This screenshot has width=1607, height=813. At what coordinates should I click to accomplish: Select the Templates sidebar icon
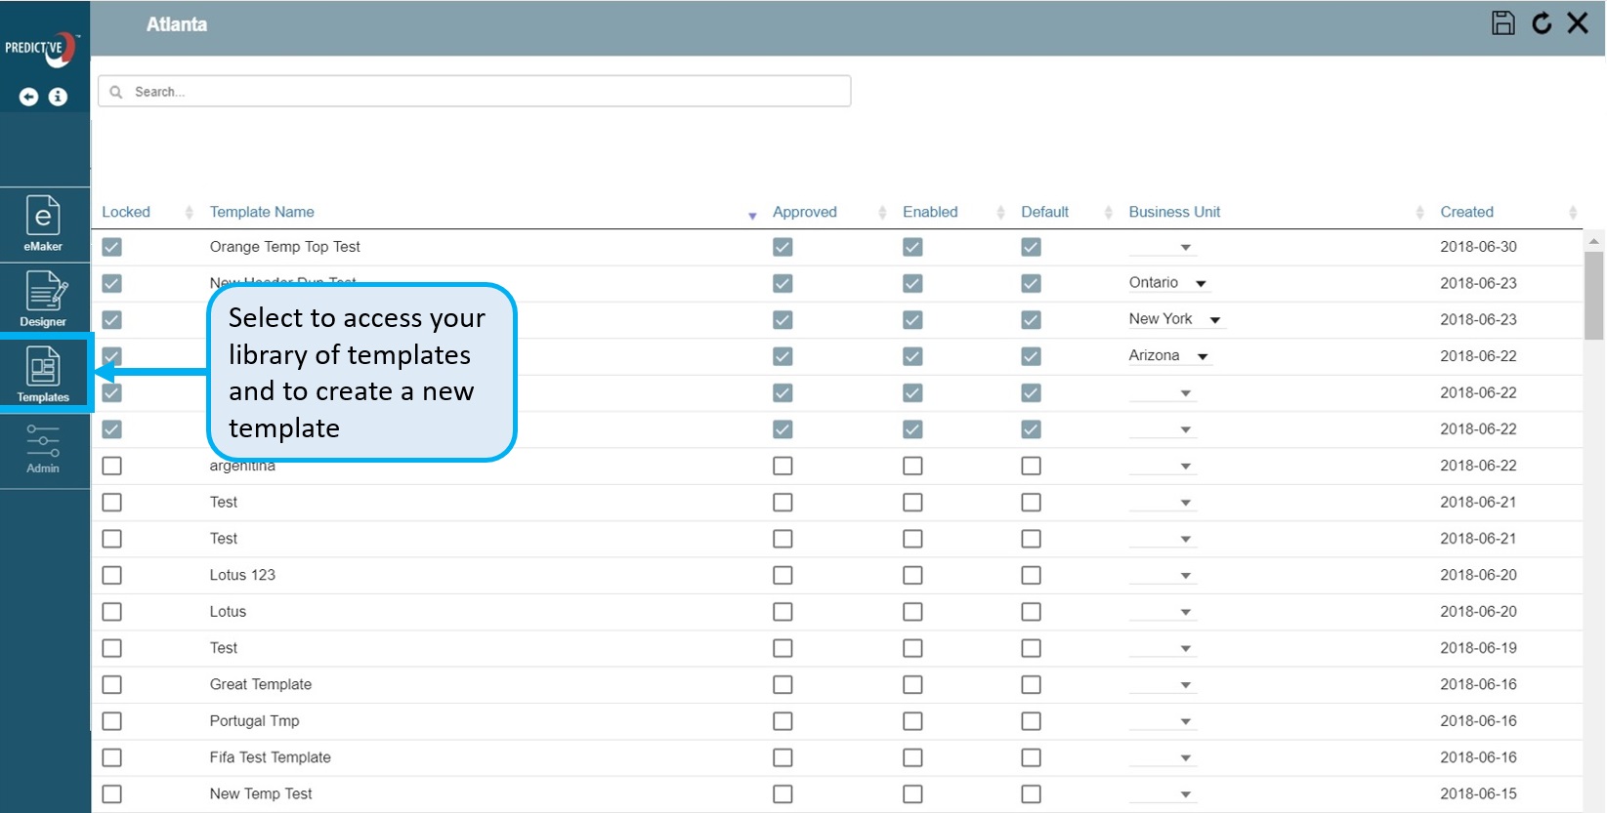[43, 374]
